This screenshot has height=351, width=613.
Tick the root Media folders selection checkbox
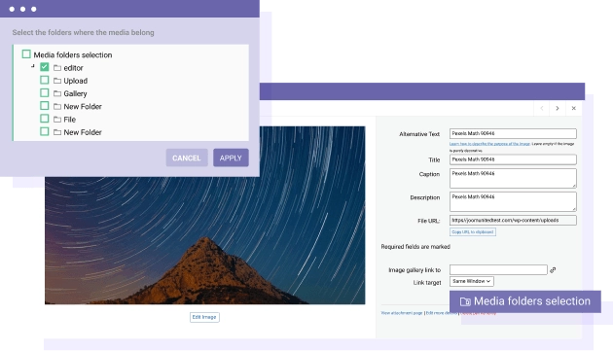coord(26,53)
